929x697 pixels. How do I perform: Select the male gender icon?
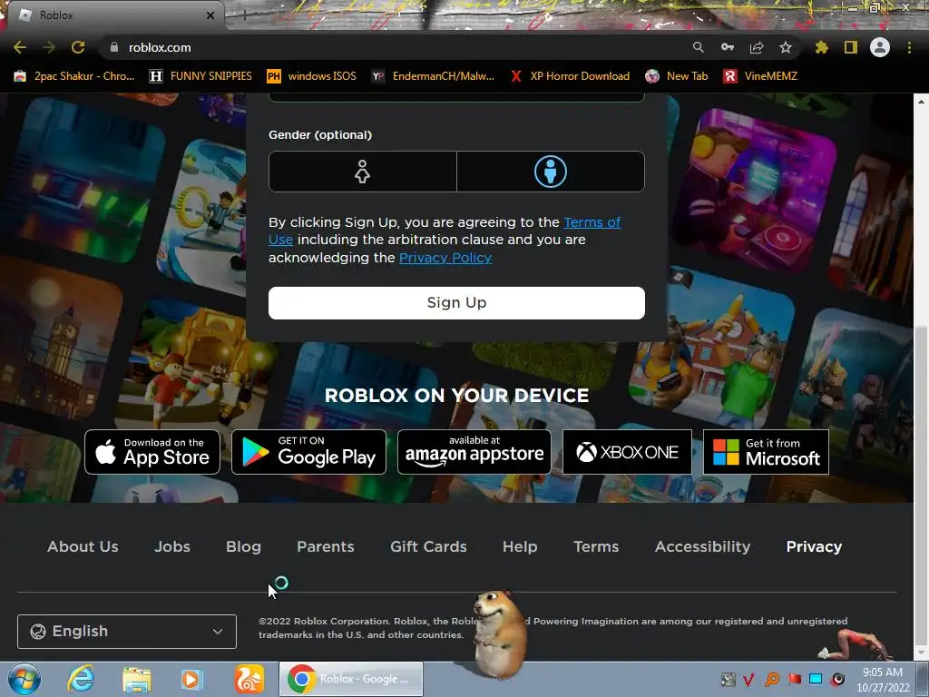(551, 172)
